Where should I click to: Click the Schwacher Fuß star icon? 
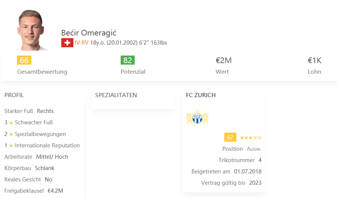[x=11, y=123]
